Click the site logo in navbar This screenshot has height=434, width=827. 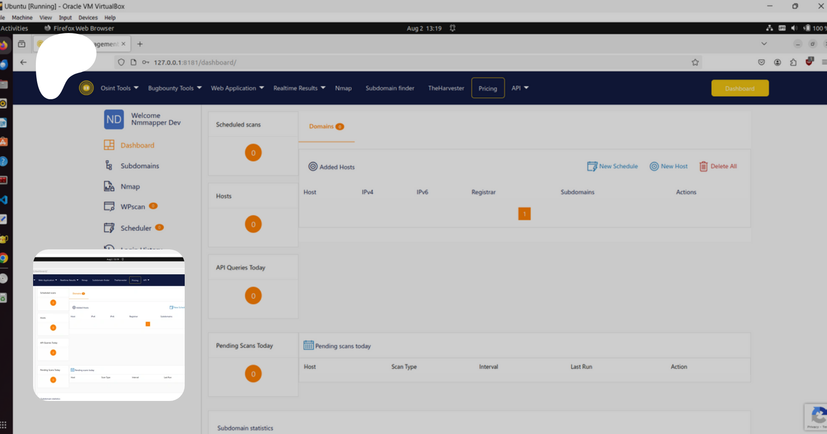[86, 88]
